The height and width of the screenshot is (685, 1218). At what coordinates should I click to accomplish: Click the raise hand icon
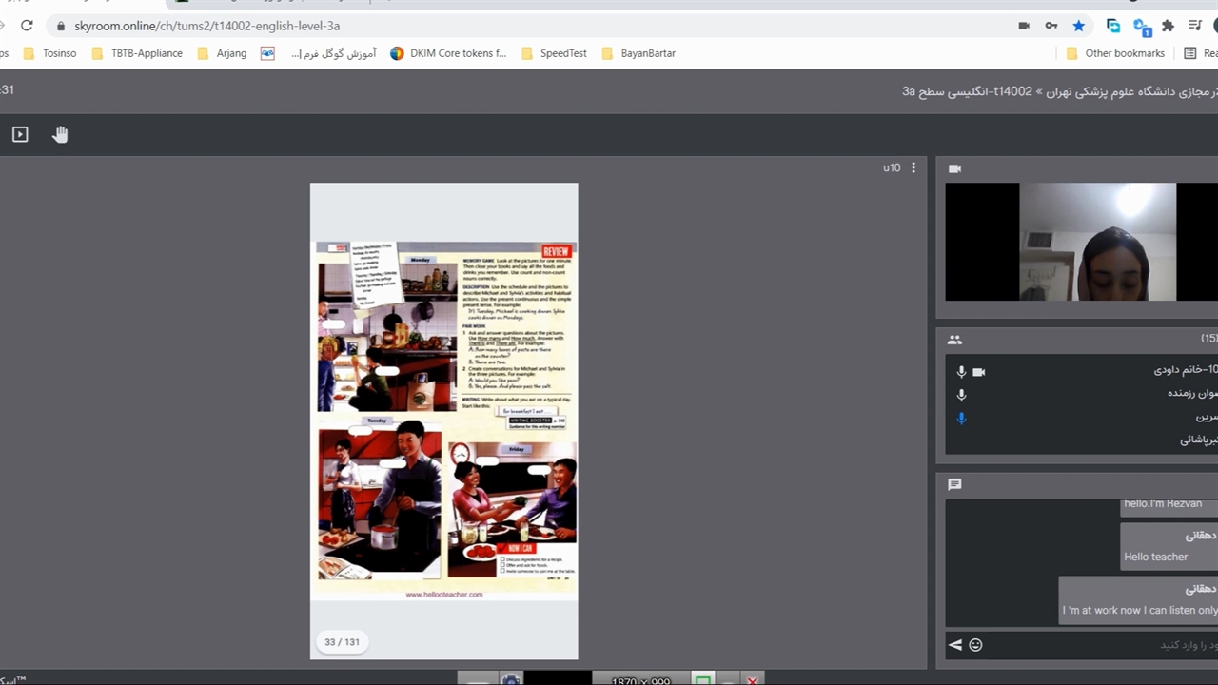(60, 134)
